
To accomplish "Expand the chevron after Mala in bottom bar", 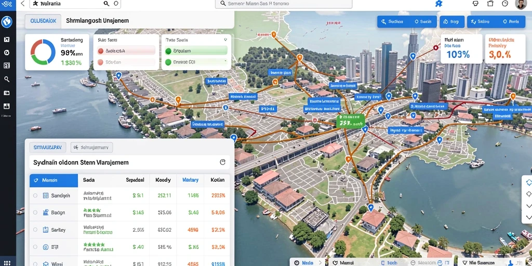I will (320, 262).
